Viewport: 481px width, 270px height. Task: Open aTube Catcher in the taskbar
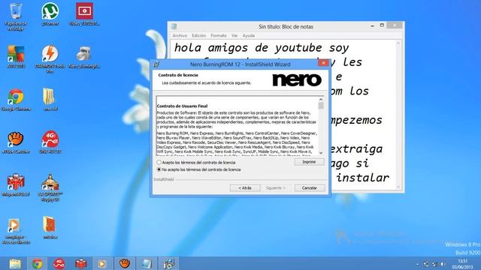pos(125,263)
